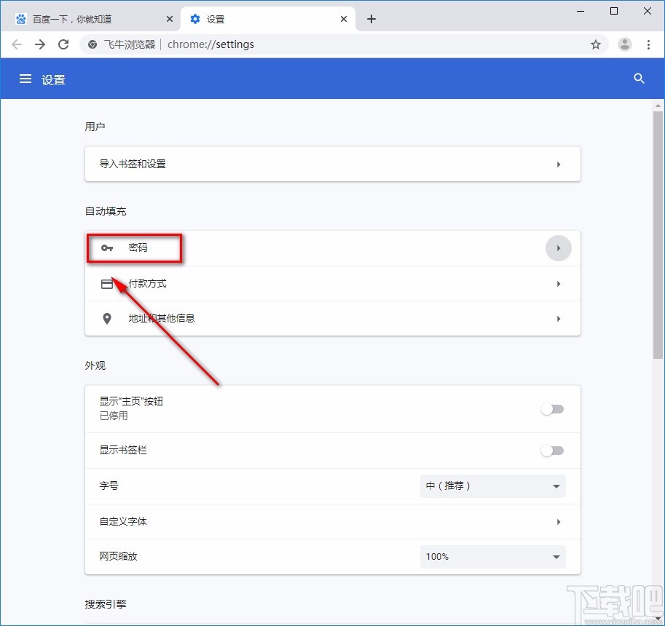
Task: Click the payment card icon for 付款方式
Action: tap(107, 283)
